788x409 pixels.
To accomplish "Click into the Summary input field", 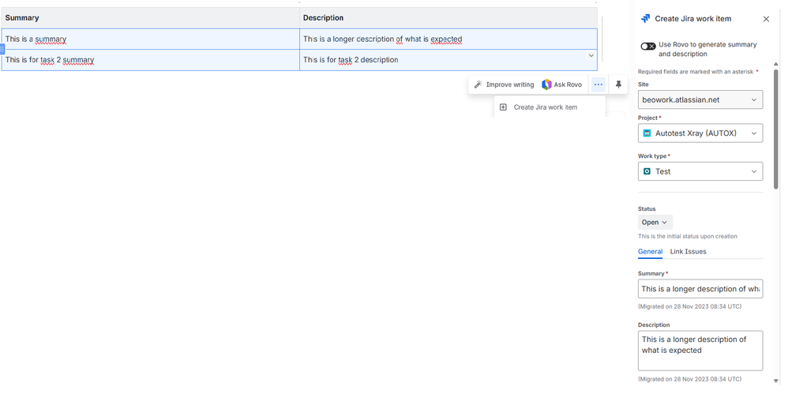I will (x=700, y=289).
